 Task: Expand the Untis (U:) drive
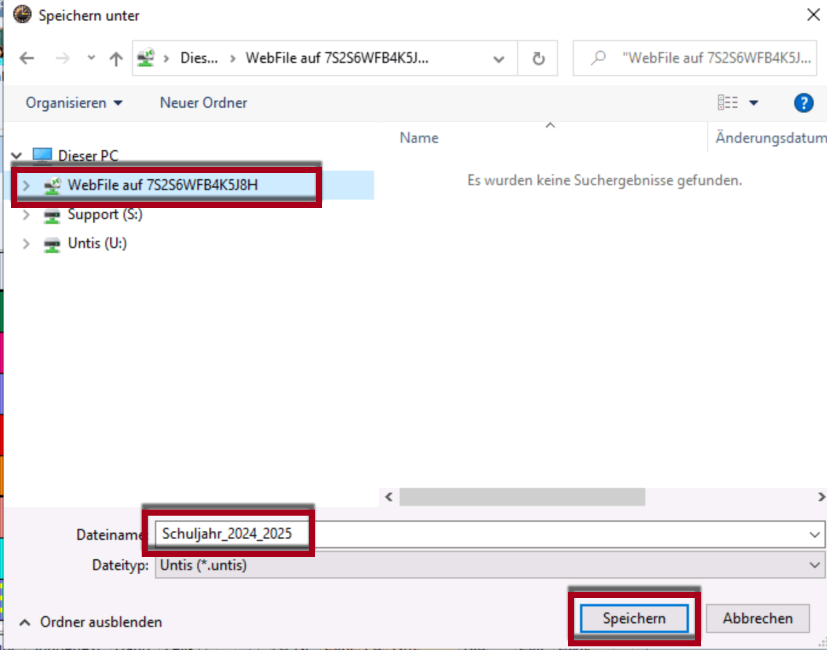click(26, 243)
